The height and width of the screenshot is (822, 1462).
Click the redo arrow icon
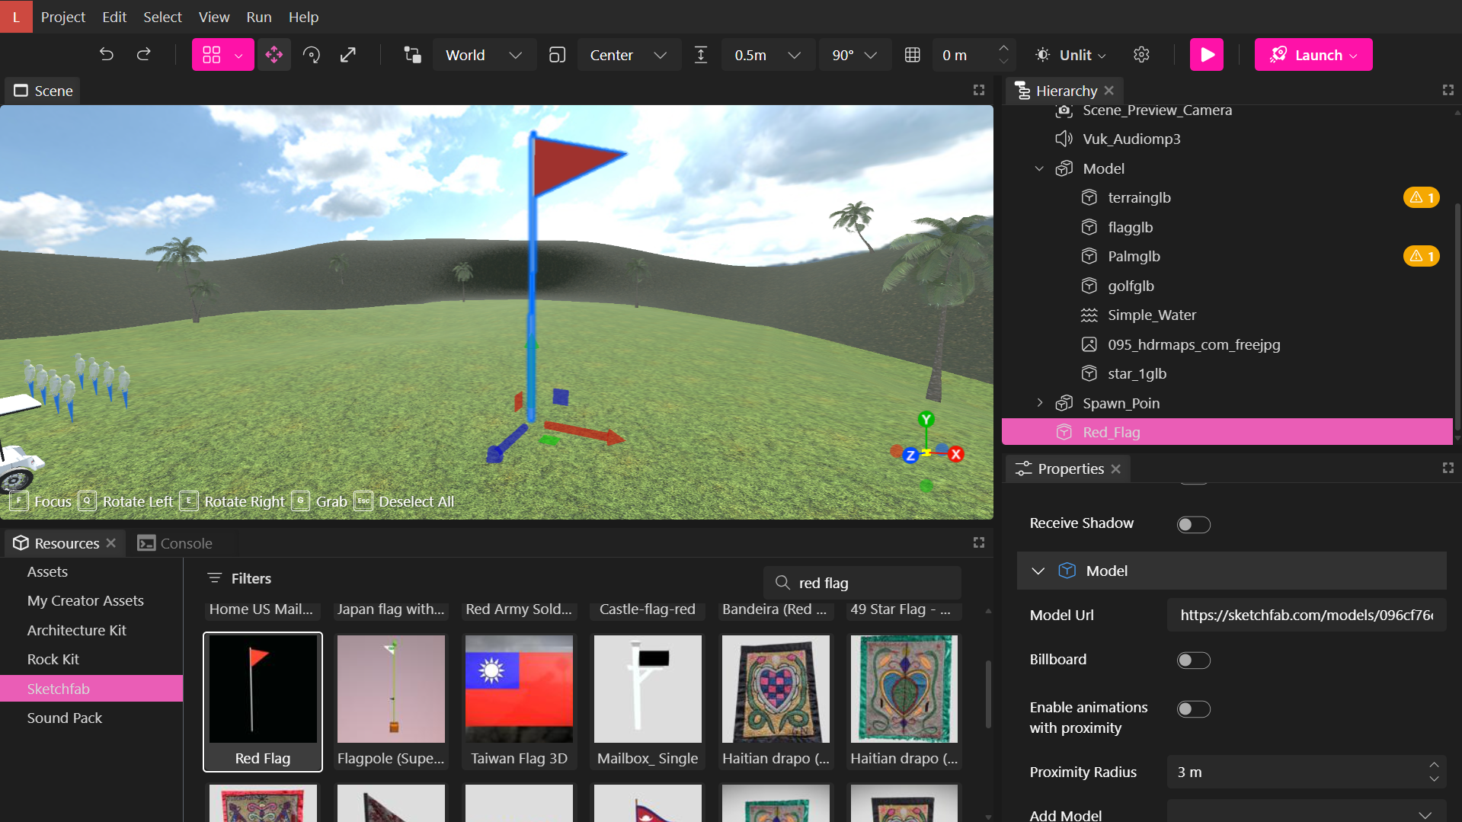click(143, 55)
